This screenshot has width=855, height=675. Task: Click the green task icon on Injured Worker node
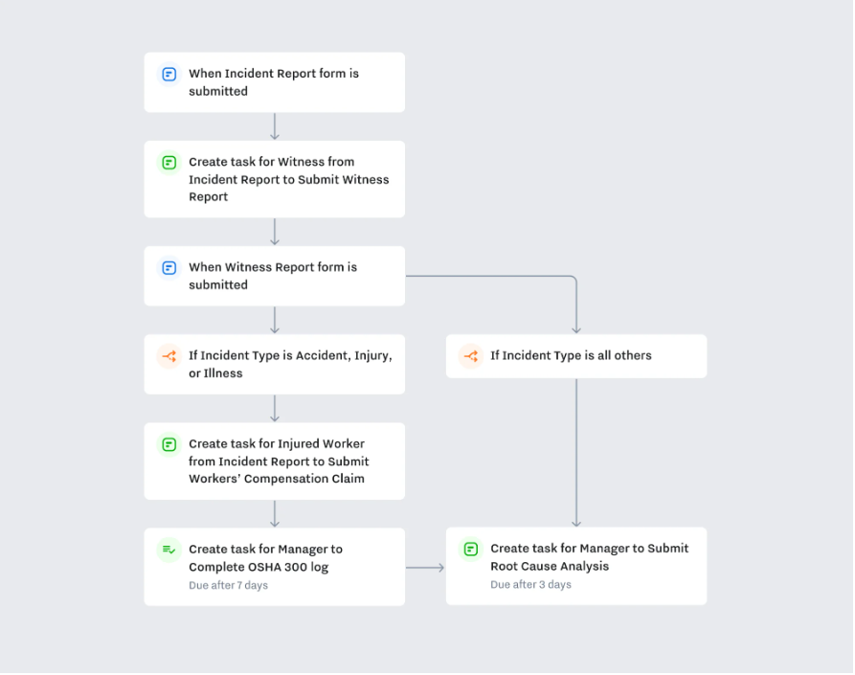169,444
